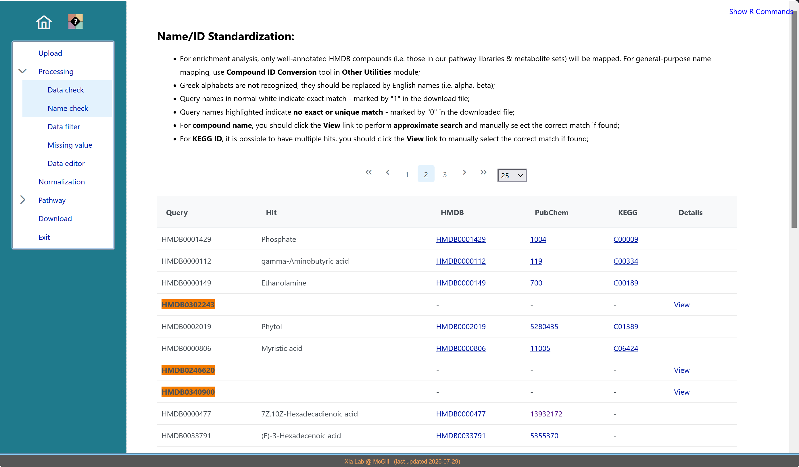Open the Upload menu item
The width and height of the screenshot is (799, 467).
(50, 53)
